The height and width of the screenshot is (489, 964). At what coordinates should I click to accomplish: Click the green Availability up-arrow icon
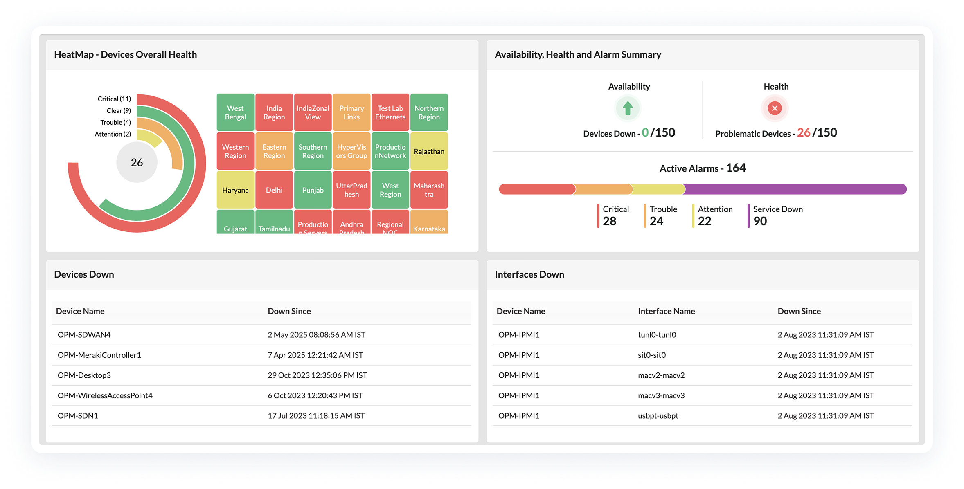[628, 108]
